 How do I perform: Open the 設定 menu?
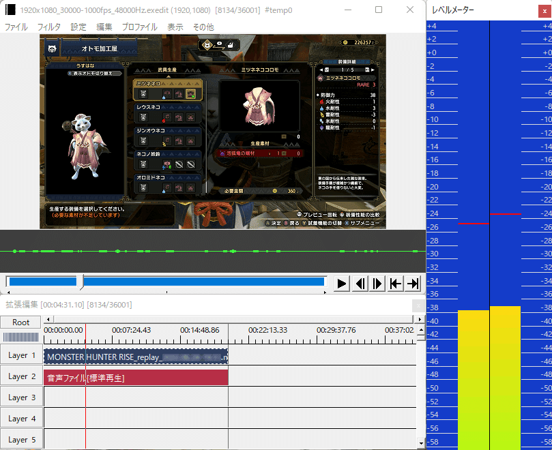(78, 27)
